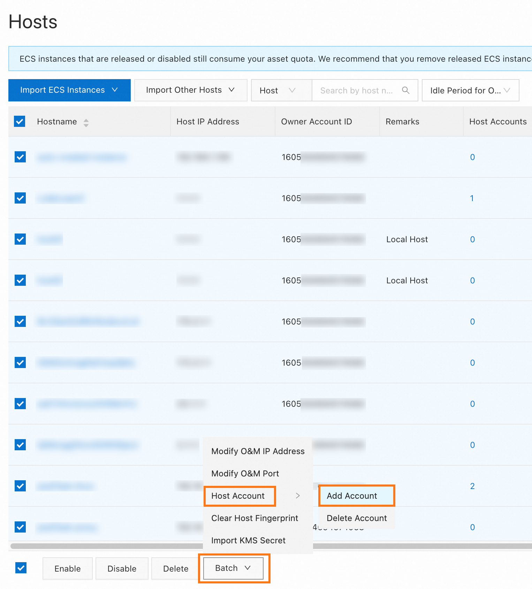Click the Enable button

(x=68, y=568)
